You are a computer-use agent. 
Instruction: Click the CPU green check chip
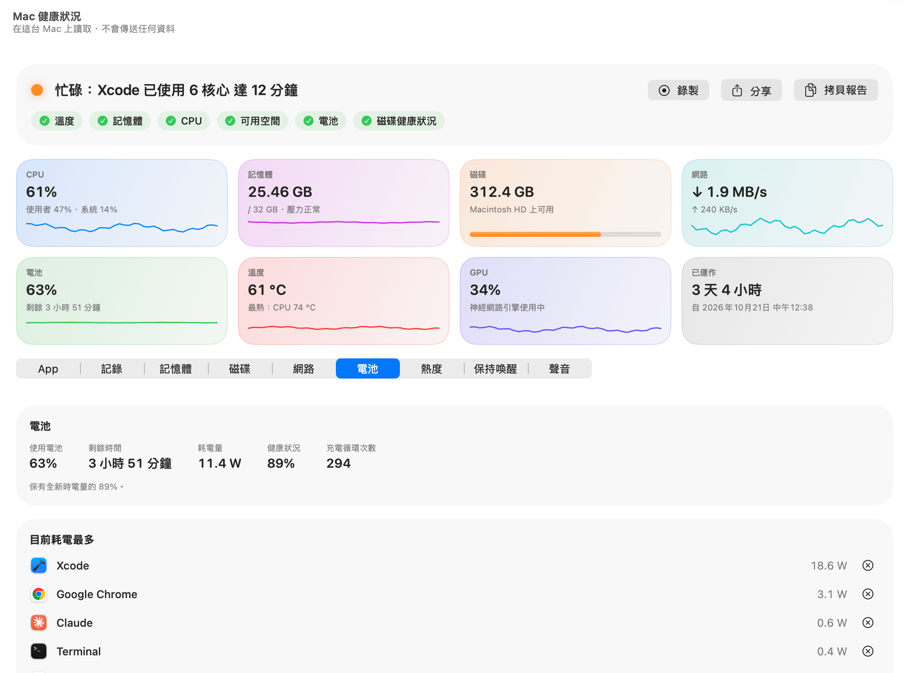click(x=184, y=121)
